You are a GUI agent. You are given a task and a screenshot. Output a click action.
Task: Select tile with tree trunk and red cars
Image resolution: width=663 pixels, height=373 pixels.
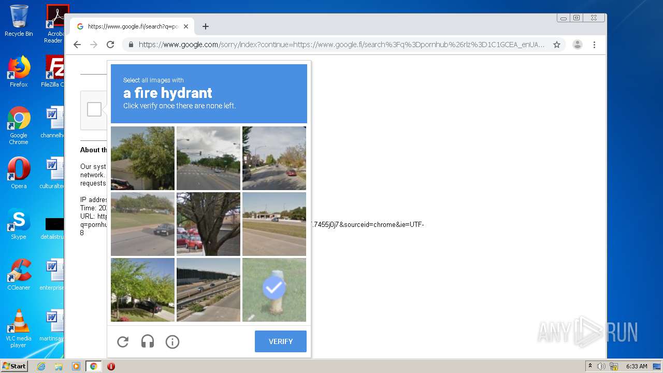coord(208,224)
